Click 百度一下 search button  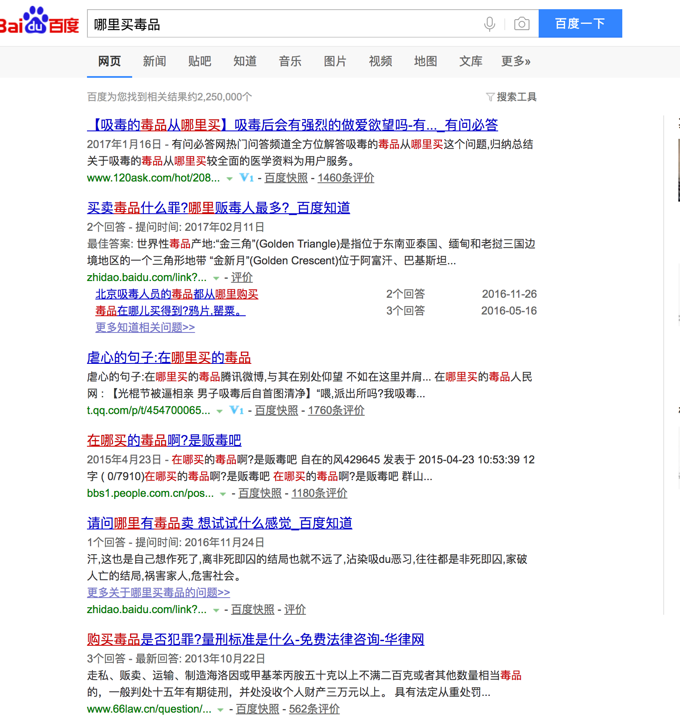coord(580,23)
